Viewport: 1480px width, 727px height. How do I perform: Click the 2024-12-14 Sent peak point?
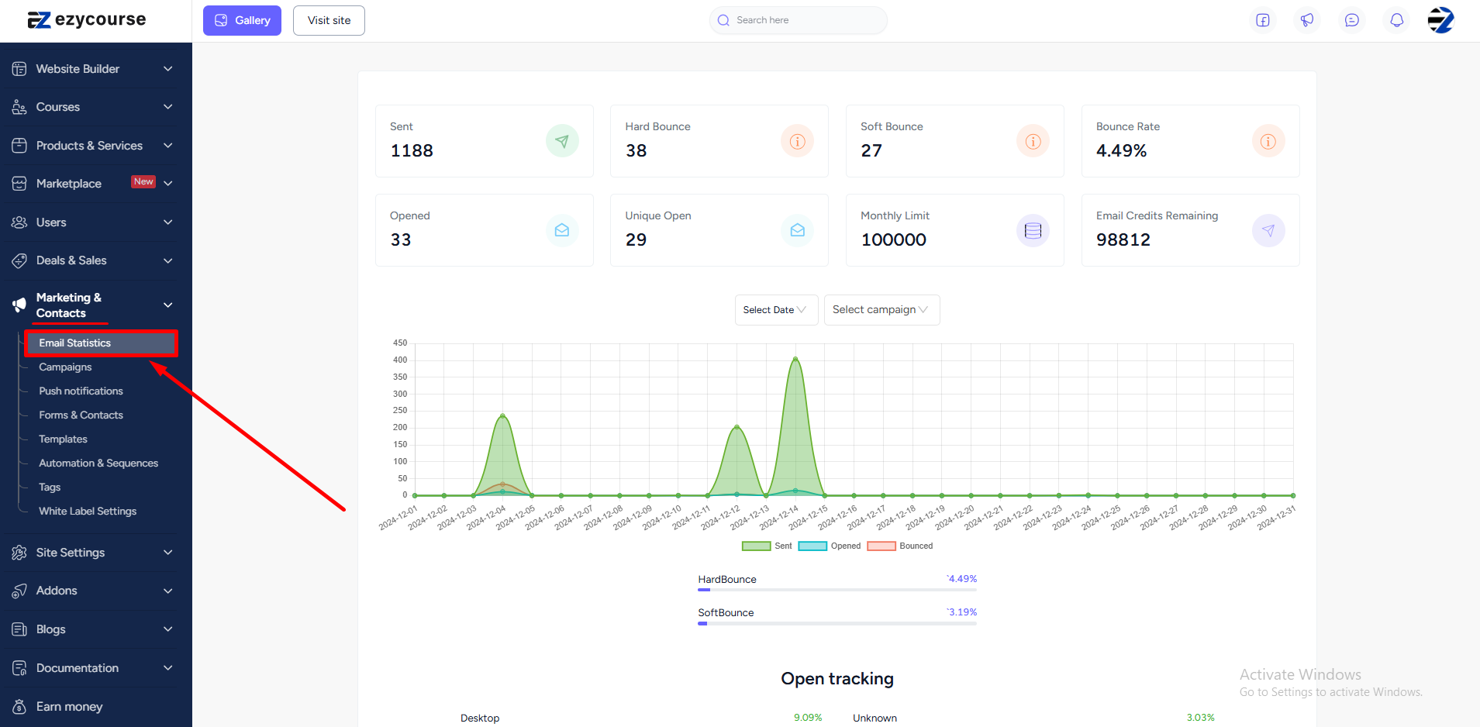coord(795,359)
